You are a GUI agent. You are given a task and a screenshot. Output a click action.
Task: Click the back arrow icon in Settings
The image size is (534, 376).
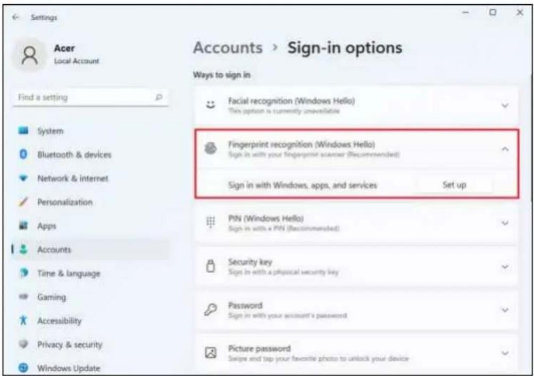(15, 18)
